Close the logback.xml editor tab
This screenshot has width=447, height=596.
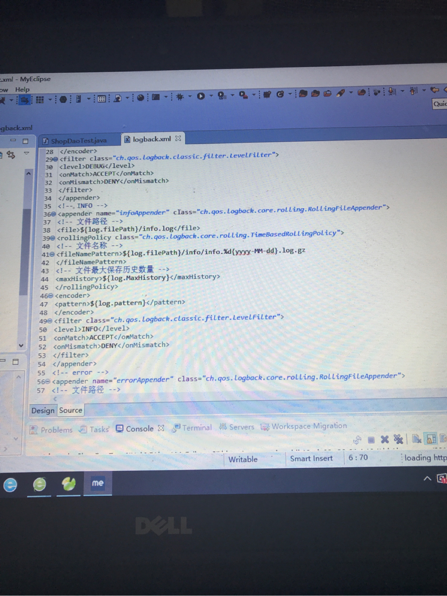(178, 139)
